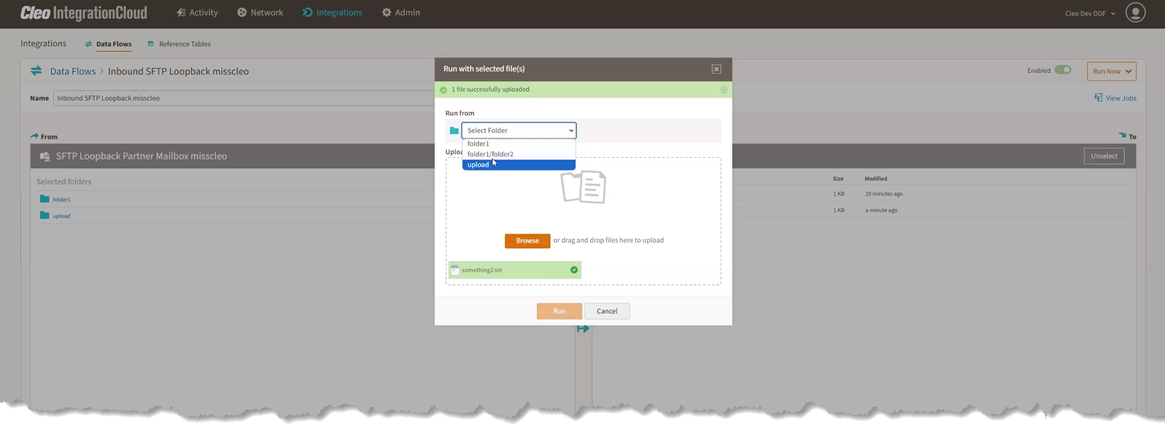
Task: Choose upload from dropdown list
Action: (x=519, y=164)
